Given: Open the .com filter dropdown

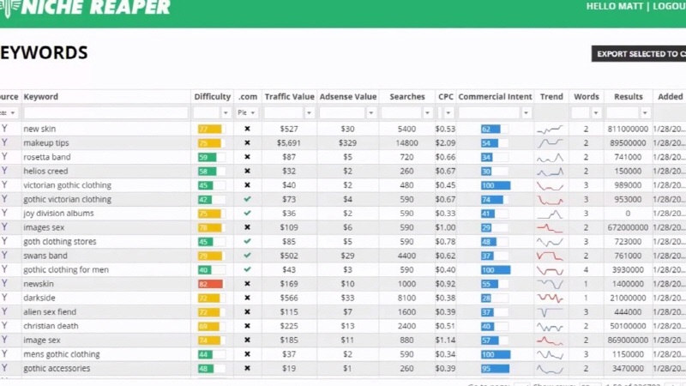Looking at the screenshot, I should pyautogui.click(x=252, y=113).
